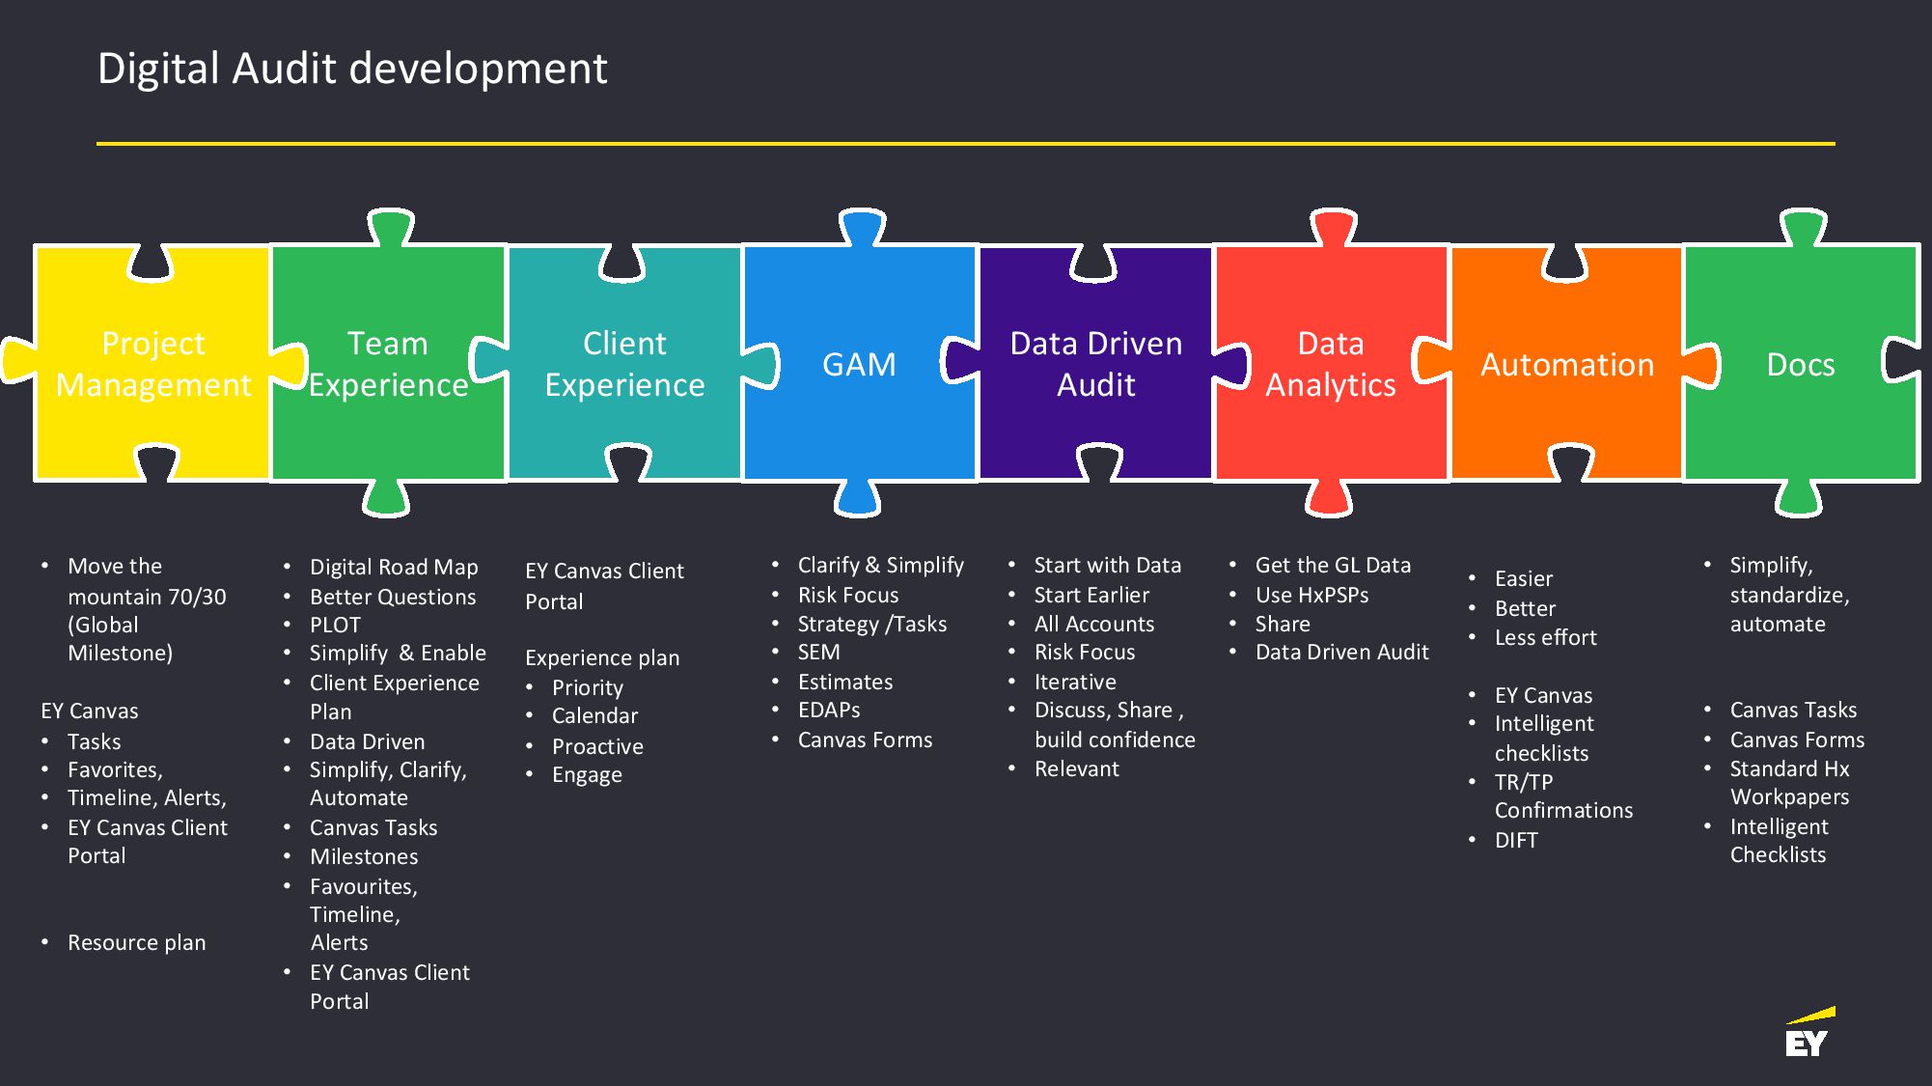This screenshot has width=1932, height=1086.
Task: Select the red Data Analytics puzzle piece
Action: pos(1331,363)
